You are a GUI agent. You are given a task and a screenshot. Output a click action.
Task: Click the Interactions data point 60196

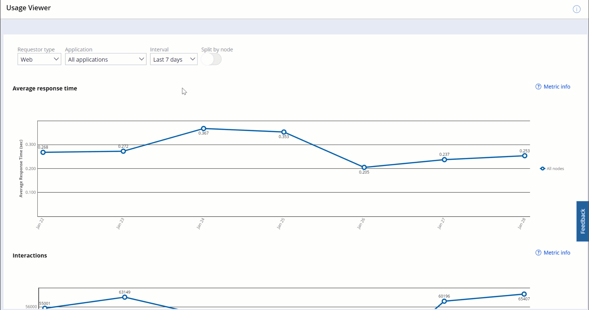click(444, 301)
